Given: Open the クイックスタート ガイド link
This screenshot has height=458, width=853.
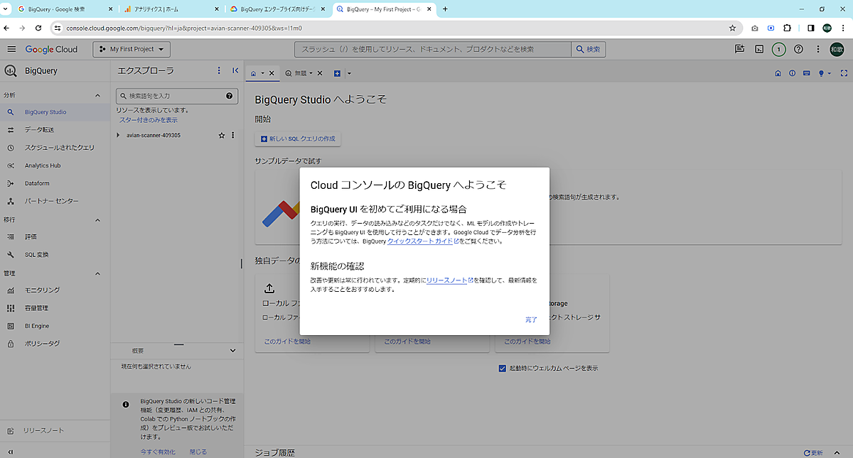Looking at the screenshot, I should point(420,241).
